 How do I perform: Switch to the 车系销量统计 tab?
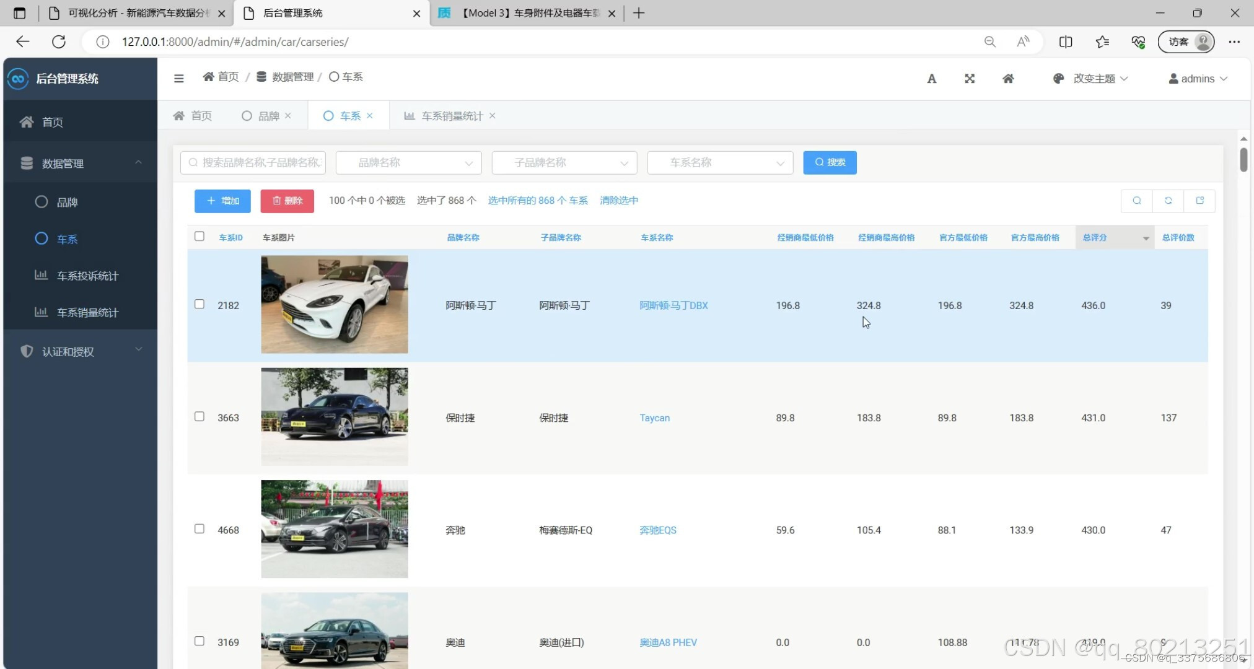pyautogui.click(x=451, y=116)
